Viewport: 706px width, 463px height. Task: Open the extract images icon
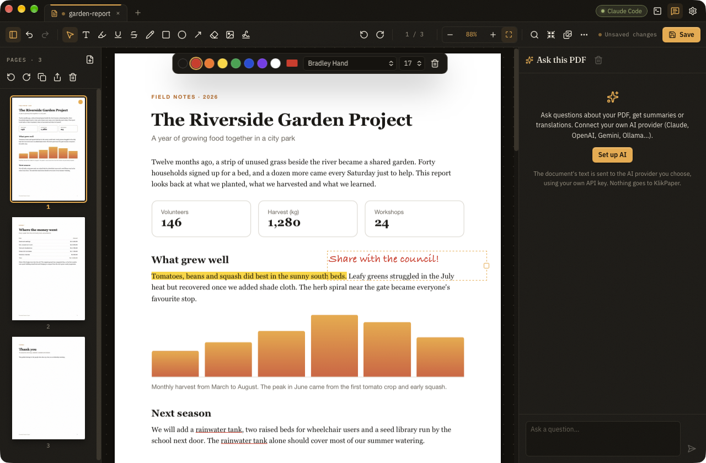(568, 35)
